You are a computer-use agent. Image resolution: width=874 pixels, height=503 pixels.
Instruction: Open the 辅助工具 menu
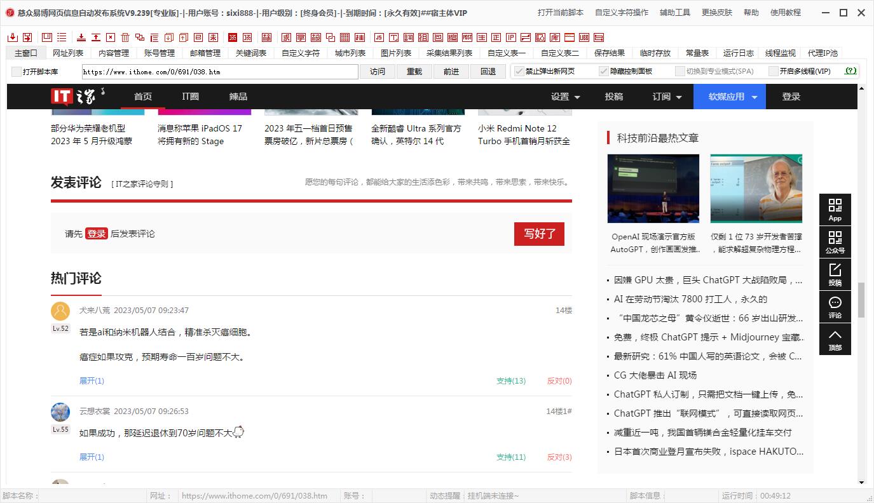click(x=675, y=12)
